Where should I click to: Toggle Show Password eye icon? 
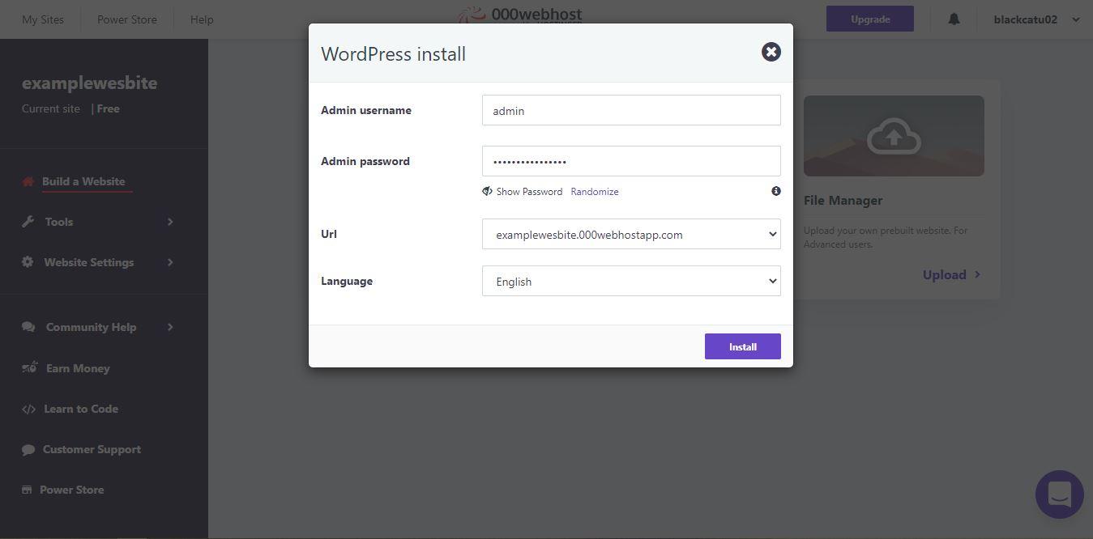(x=487, y=192)
